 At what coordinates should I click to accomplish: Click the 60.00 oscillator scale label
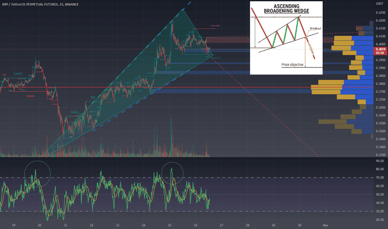(380, 186)
